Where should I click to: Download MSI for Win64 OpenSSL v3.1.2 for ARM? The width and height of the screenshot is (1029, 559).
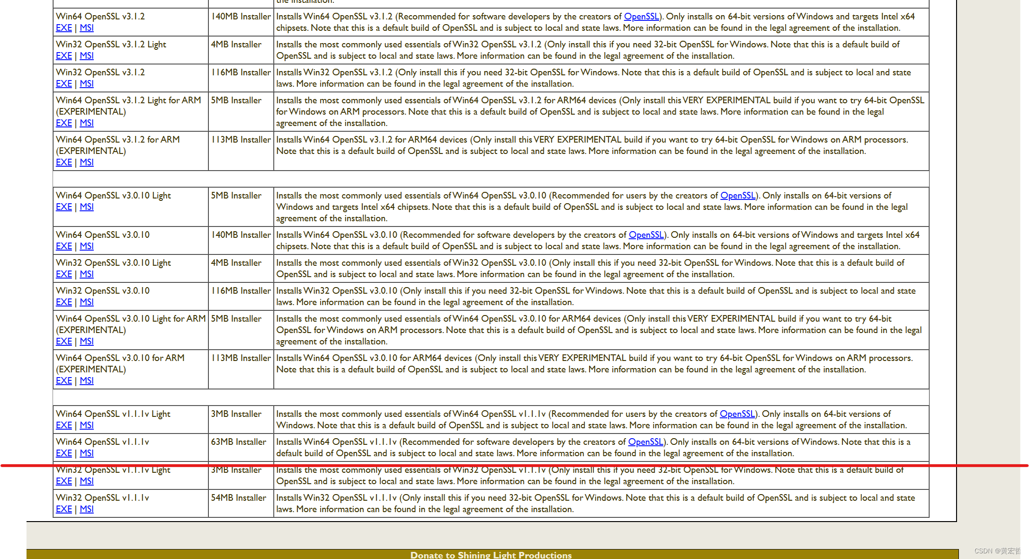tap(87, 162)
